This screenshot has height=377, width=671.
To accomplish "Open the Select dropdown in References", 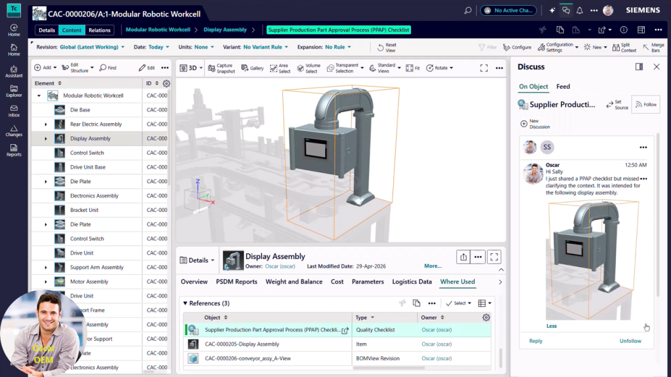I will (458, 303).
